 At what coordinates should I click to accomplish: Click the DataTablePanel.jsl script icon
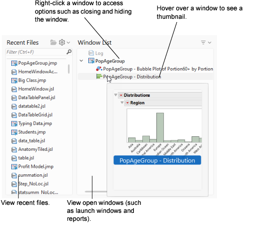[x=14, y=98]
